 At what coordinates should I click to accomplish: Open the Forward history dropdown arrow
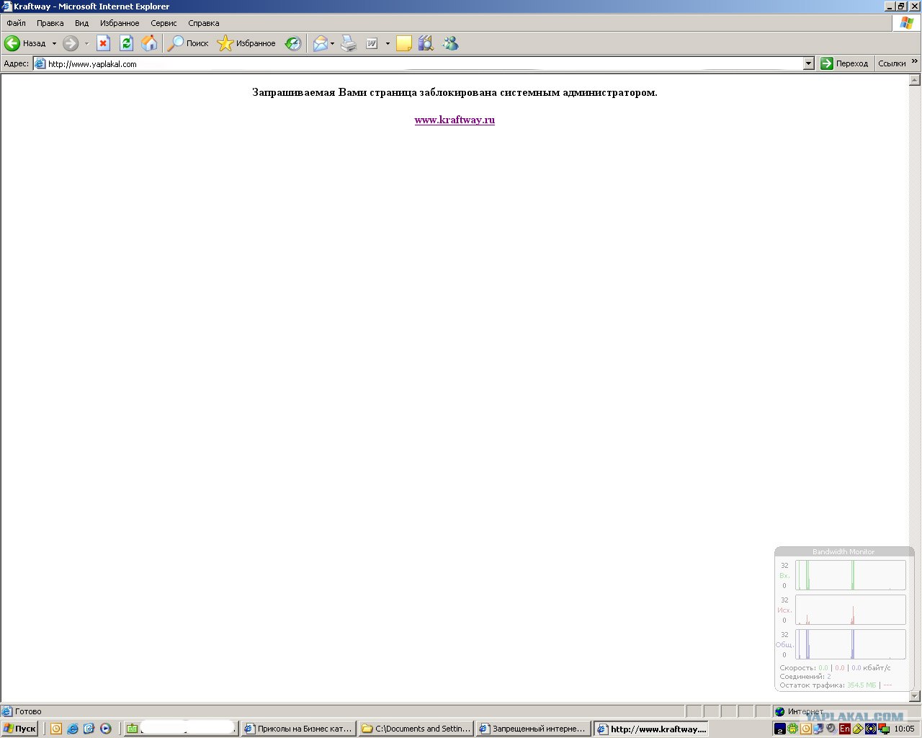86,43
